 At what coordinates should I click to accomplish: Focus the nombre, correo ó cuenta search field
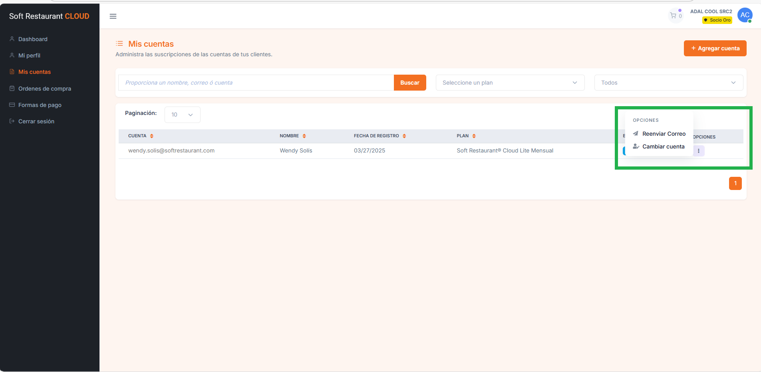256,83
